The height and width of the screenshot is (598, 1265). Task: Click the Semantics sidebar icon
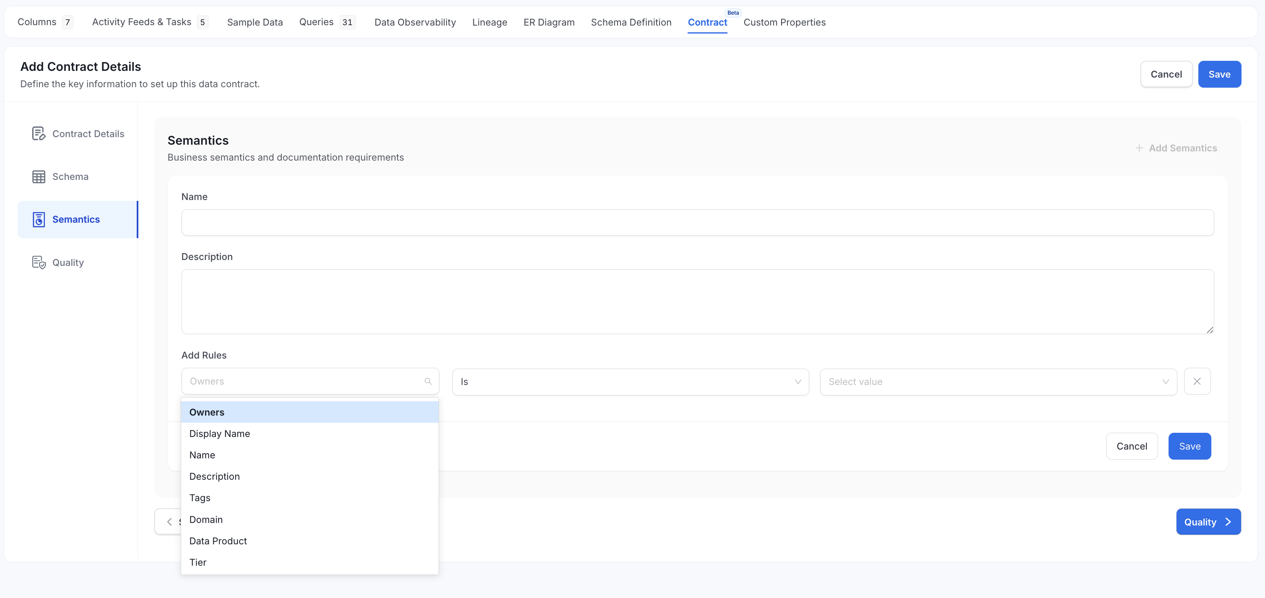click(x=39, y=219)
